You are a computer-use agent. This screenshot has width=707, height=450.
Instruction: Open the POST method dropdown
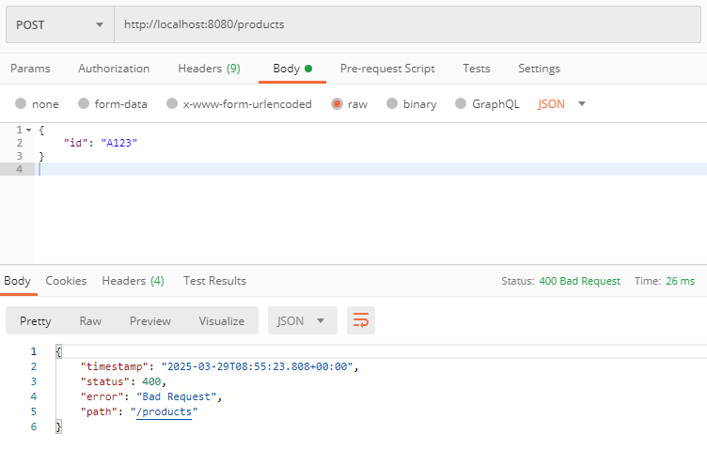pos(60,24)
